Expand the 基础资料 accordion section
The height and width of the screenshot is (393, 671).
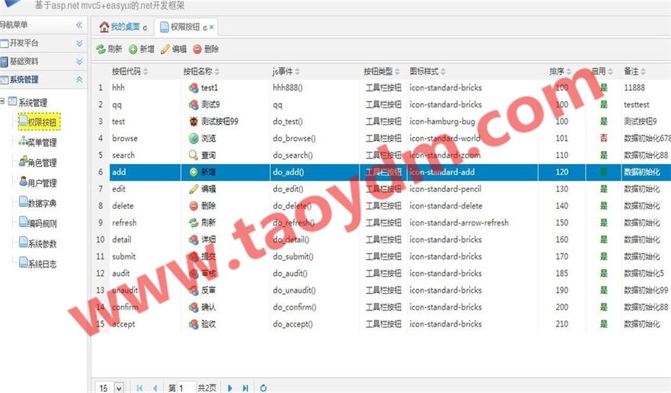click(79, 61)
